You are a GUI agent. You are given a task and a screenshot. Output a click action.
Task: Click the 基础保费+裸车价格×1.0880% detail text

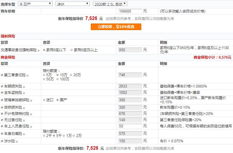(x=183, y=86)
